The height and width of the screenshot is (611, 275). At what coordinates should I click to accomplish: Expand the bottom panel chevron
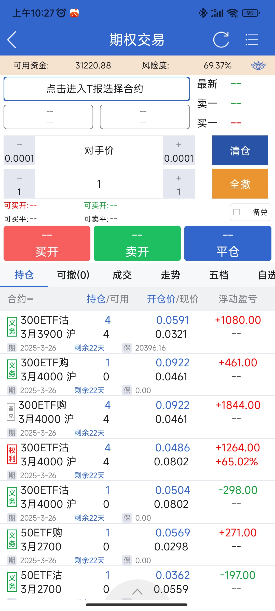[x=137, y=591]
